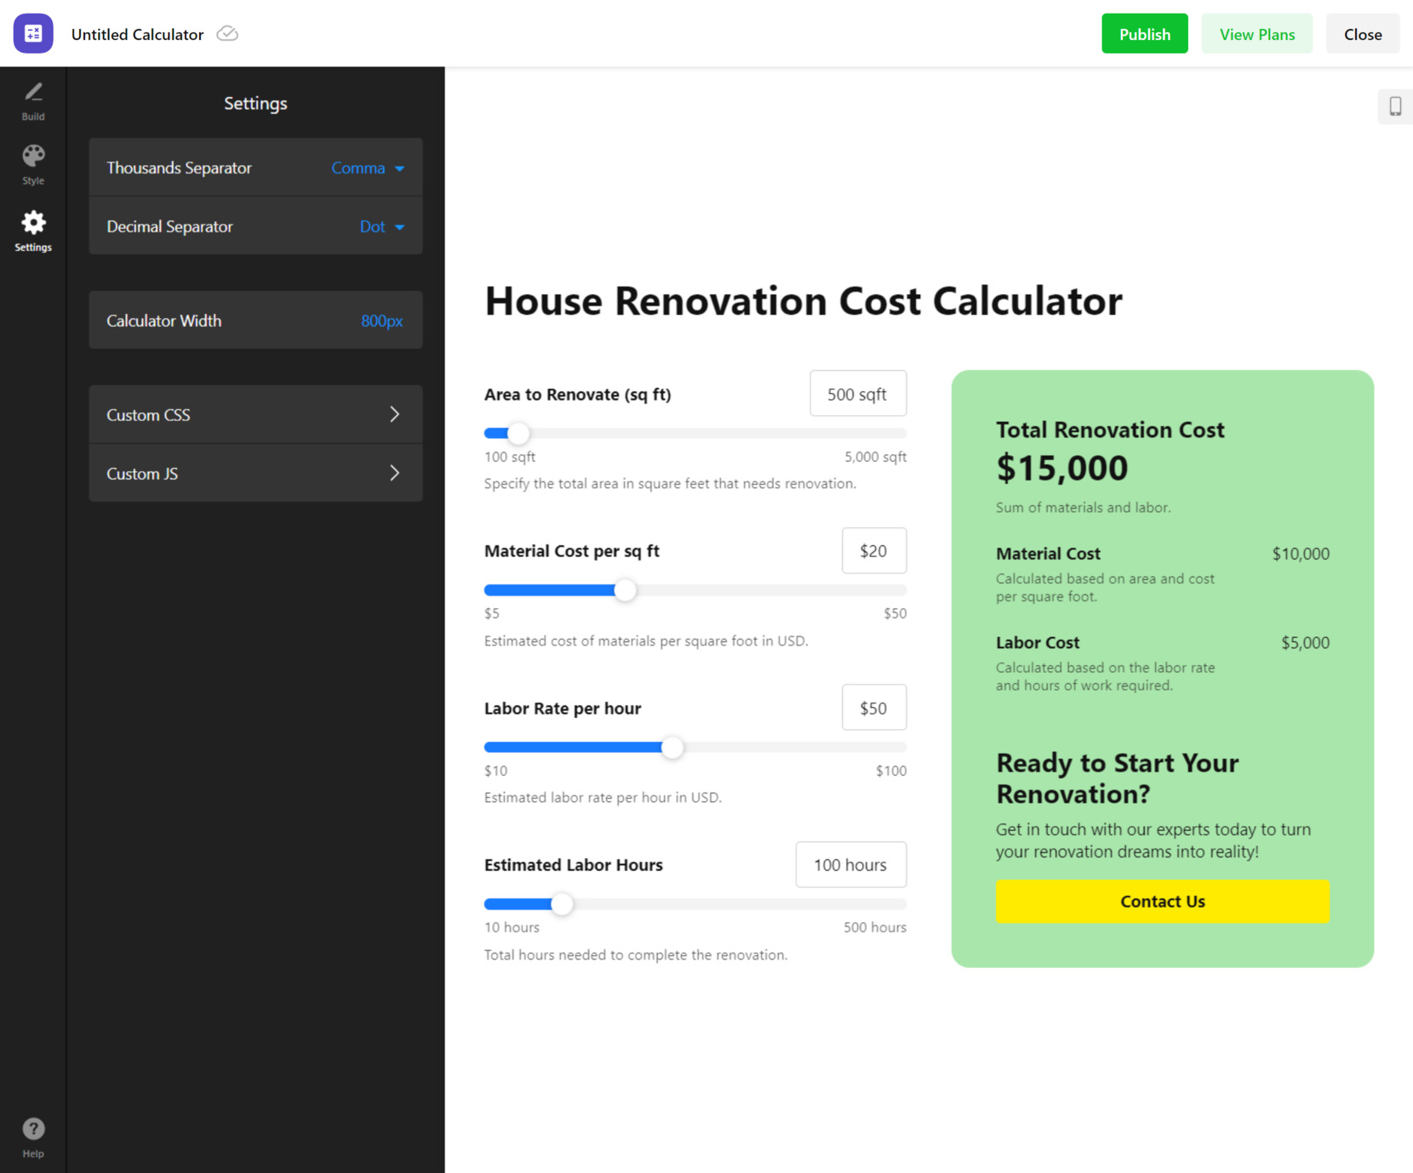The width and height of the screenshot is (1413, 1173).
Task: Switch to the Build panel
Action: pos(32,100)
